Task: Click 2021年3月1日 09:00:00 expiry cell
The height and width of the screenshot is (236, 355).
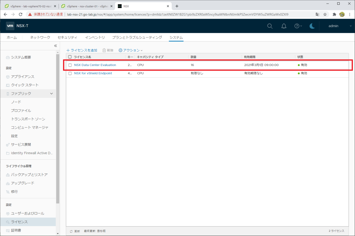Action: click(261, 65)
